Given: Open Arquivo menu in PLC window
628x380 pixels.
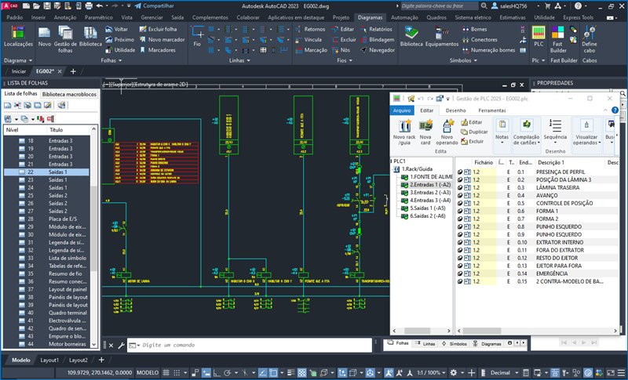Looking at the screenshot, I should tap(402, 110).
